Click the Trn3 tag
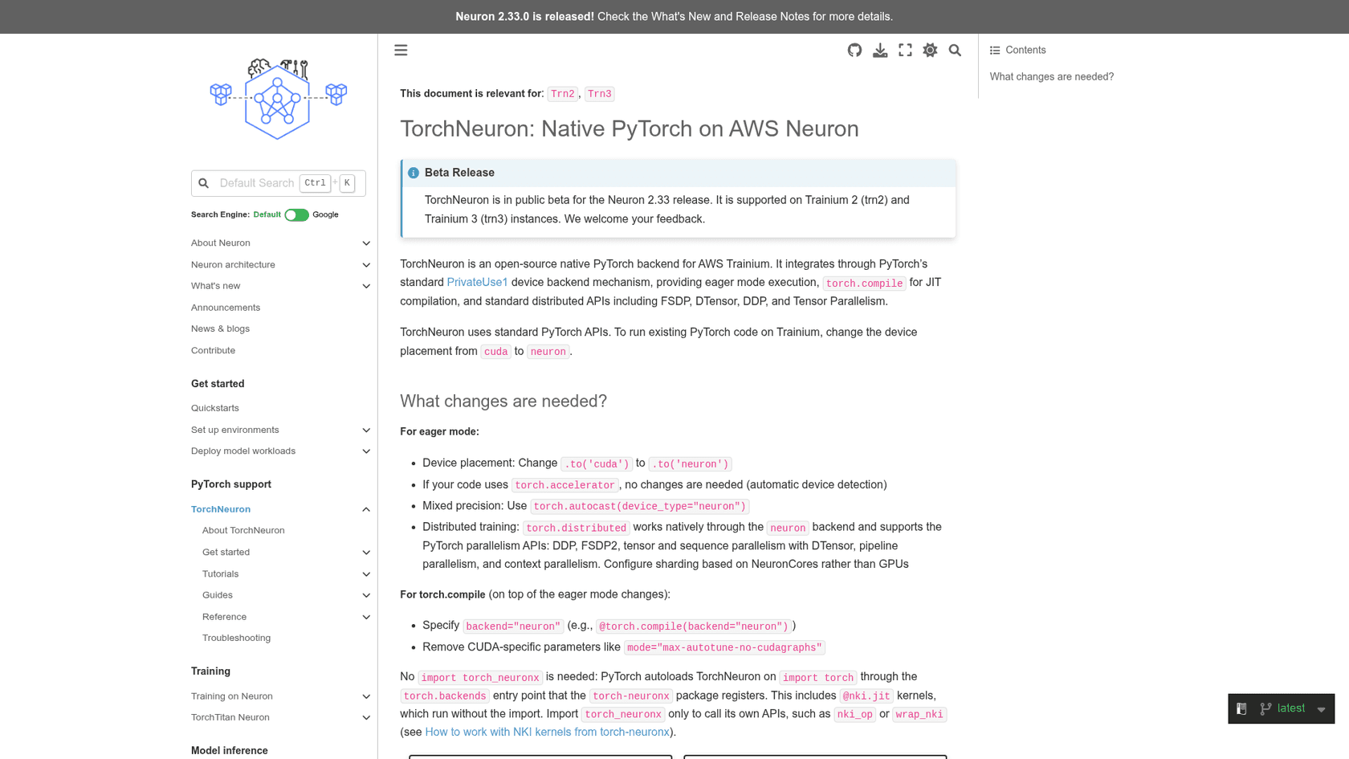This screenshot has height=759, width=1349. [x=599, y=94]
